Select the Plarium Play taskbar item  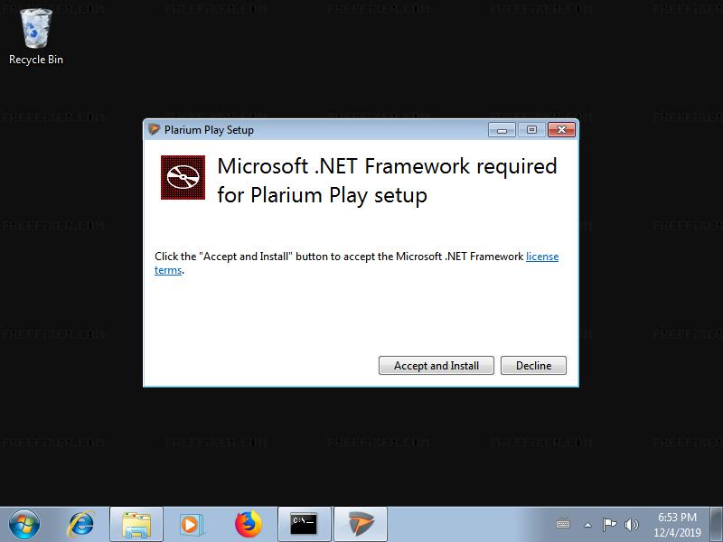[361, 525]
